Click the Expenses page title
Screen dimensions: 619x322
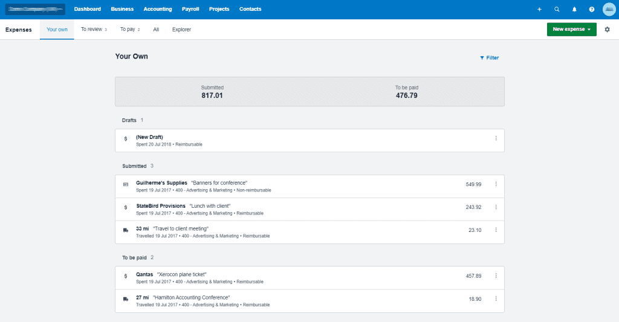[x=19, y=30]
